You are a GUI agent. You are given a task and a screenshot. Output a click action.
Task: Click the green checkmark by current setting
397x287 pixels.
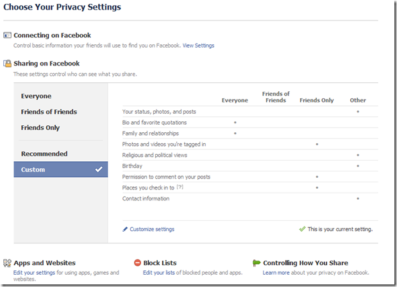[302, 229]
